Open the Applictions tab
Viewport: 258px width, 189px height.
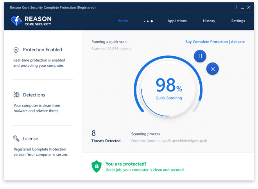point(177,21)
